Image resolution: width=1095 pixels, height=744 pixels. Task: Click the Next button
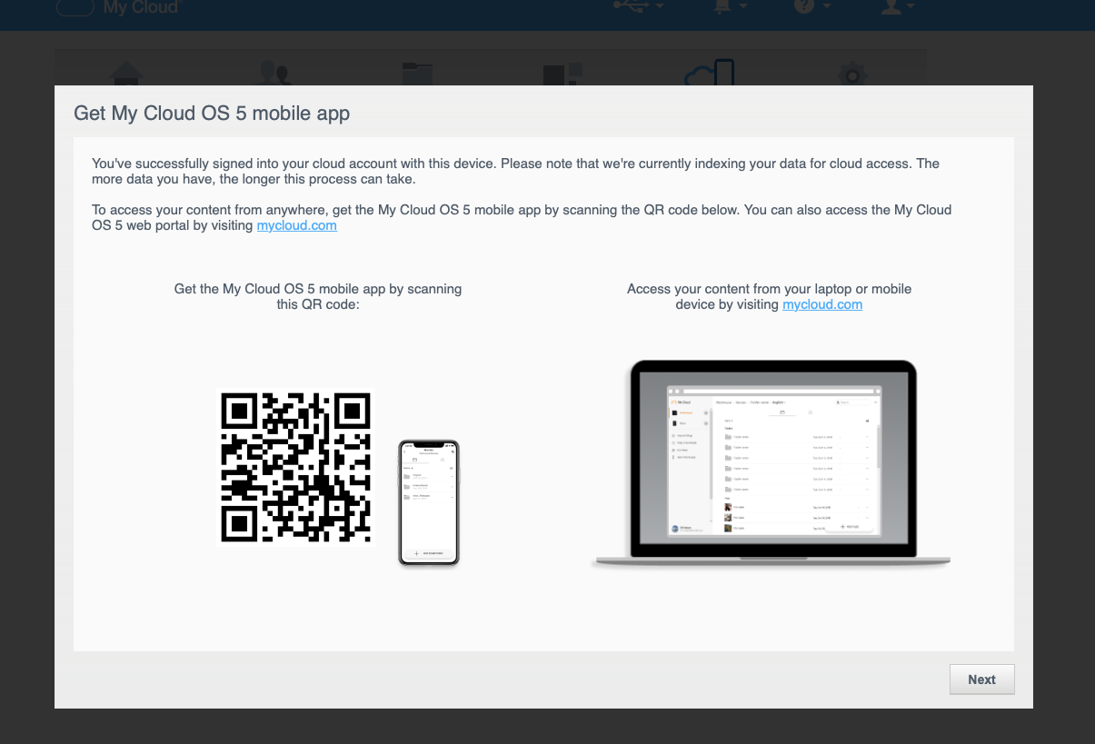pos(981,680)
